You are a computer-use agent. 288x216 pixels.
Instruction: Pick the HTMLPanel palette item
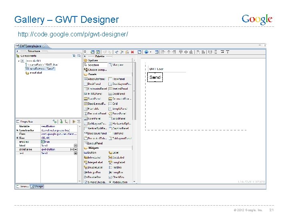(x=93, y=94)
